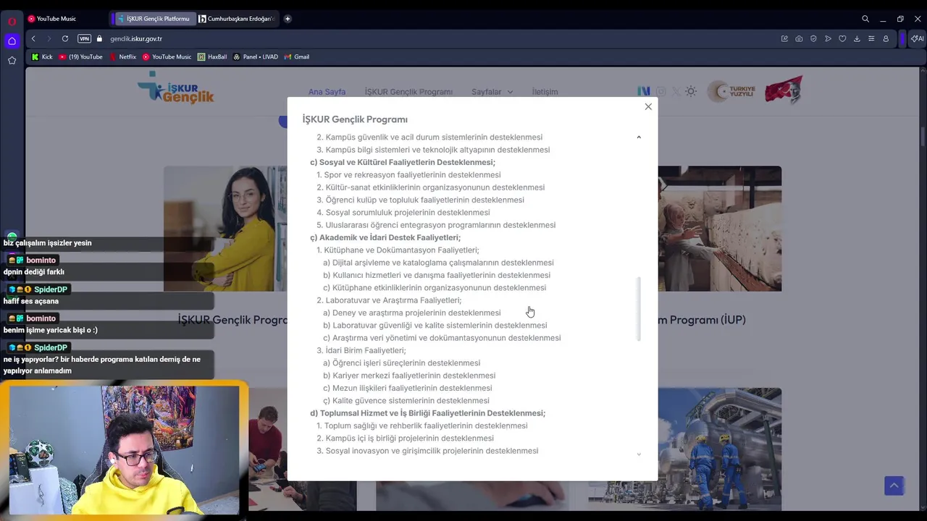927x521 pixels.
Task: Open the X social icon in header
Action: (x=676, y=91)
